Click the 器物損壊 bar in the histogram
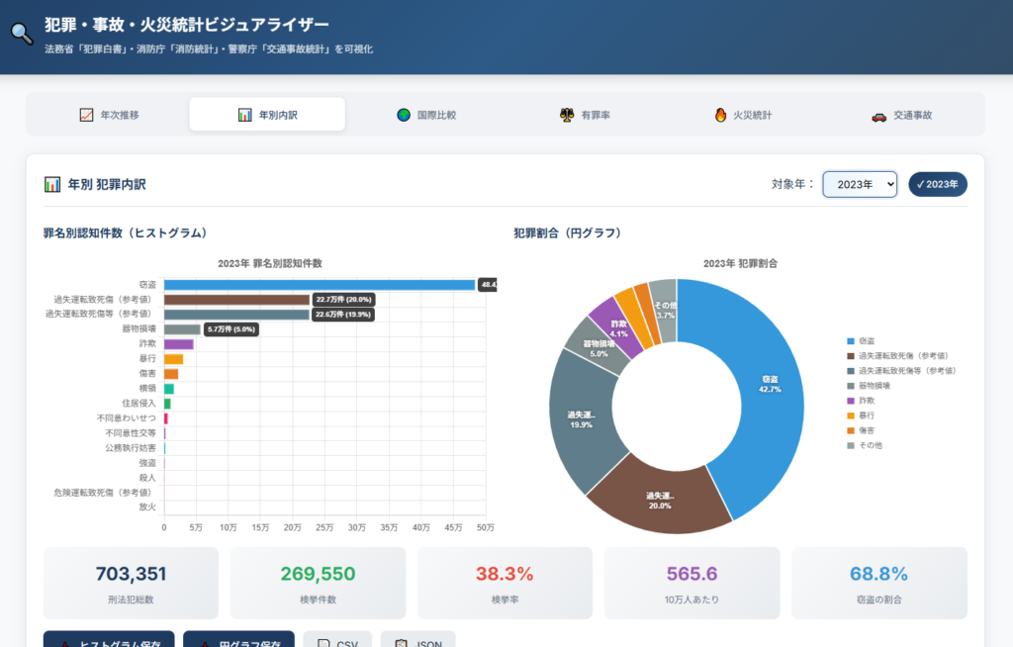Viewport: 1013px width, 647px height. tap(182, 328)
